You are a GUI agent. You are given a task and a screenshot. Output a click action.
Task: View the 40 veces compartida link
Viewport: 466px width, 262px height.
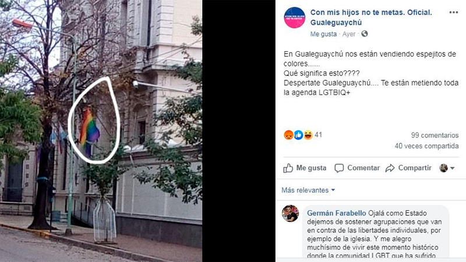coord(426,146)
